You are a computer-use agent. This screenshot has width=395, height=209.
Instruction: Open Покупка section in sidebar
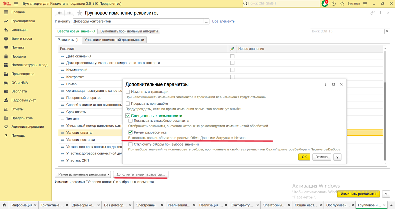tap(18, 47)
